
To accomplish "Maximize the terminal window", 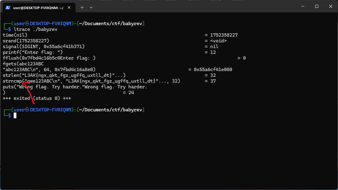I will (316, 6).
